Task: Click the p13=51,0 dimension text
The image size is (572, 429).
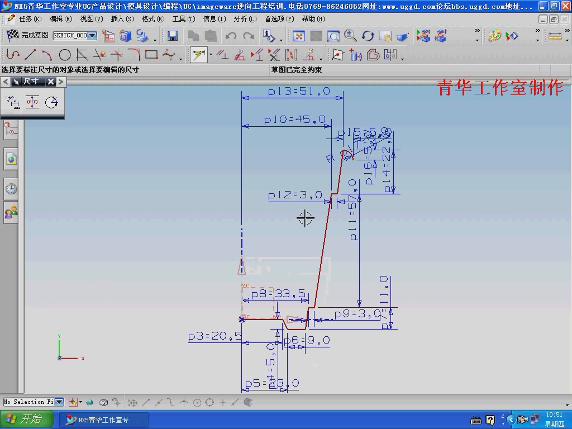Action: pos(299,91)
